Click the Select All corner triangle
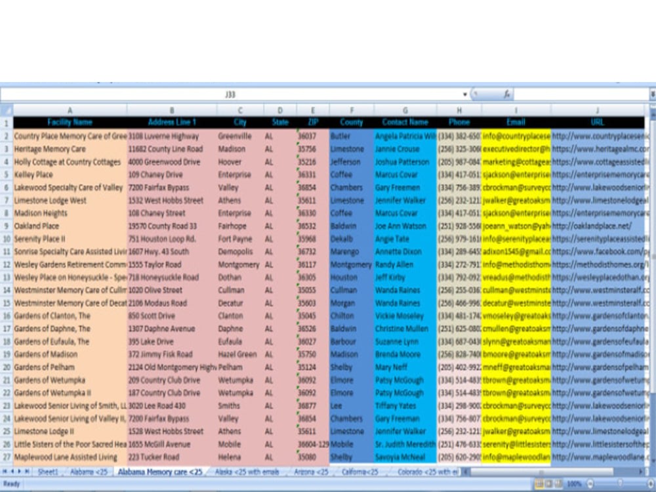 click(x=7, y=110)
